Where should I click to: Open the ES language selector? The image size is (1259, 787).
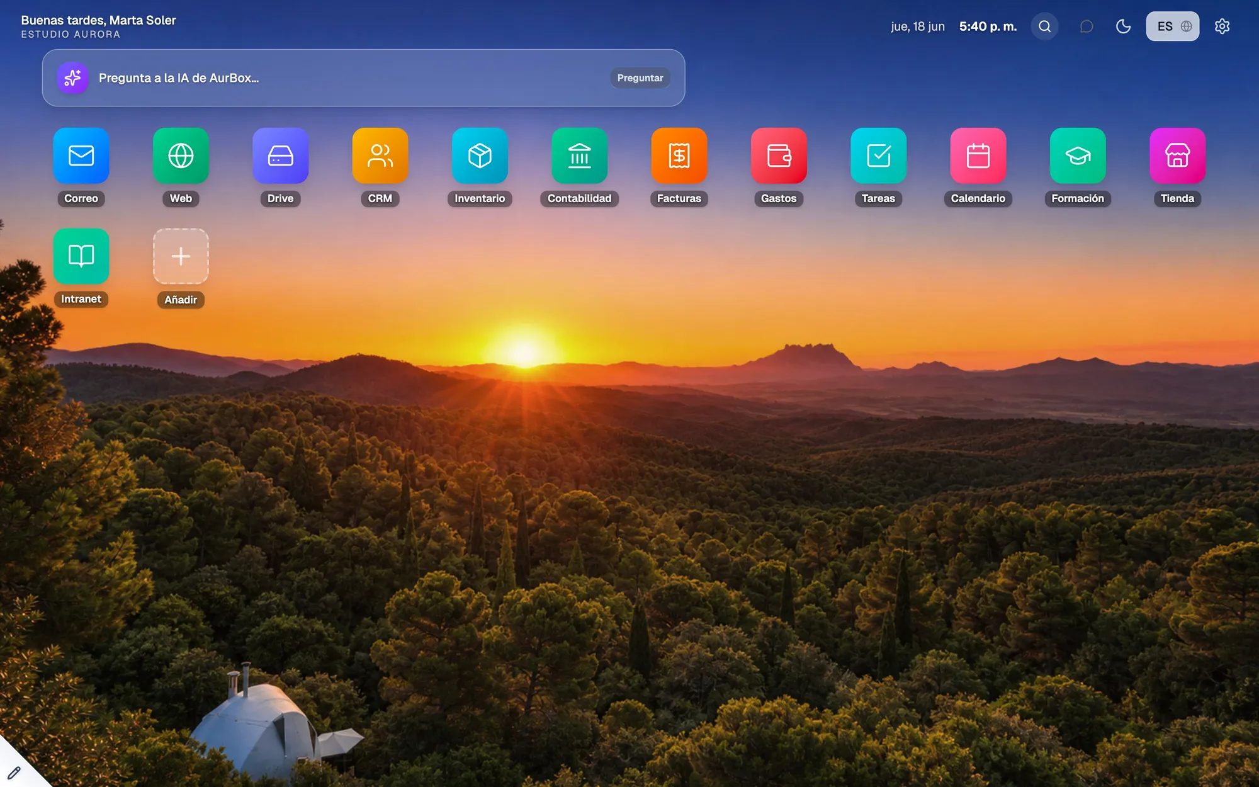tap(1173, 26)
